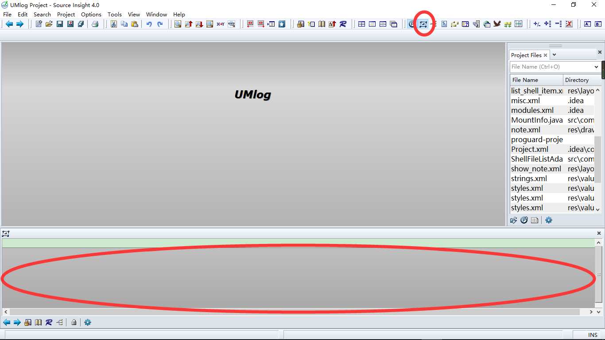This screenshot has height=340, width=605.
Task: Print with the printer toolbar icon
Action: [95, 24]
